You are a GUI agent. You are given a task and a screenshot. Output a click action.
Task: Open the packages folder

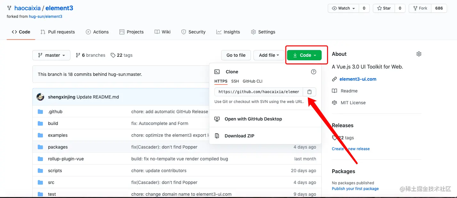pyautogui.click(x=58, y=147)
